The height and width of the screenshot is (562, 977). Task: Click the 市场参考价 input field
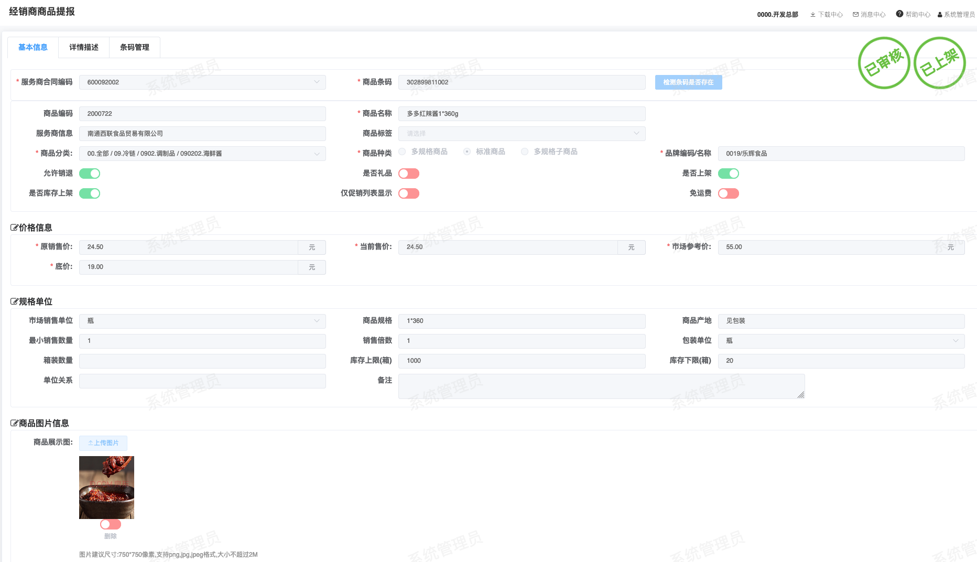(x=828, y=247)
